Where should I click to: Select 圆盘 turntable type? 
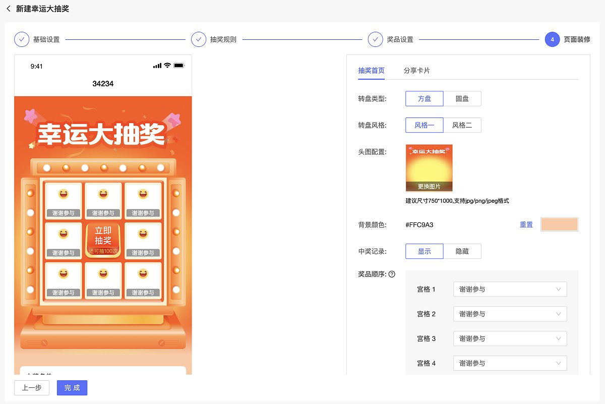(462, 98)
